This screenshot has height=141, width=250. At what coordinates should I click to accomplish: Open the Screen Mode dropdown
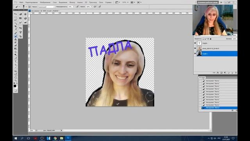pos(139,2)
